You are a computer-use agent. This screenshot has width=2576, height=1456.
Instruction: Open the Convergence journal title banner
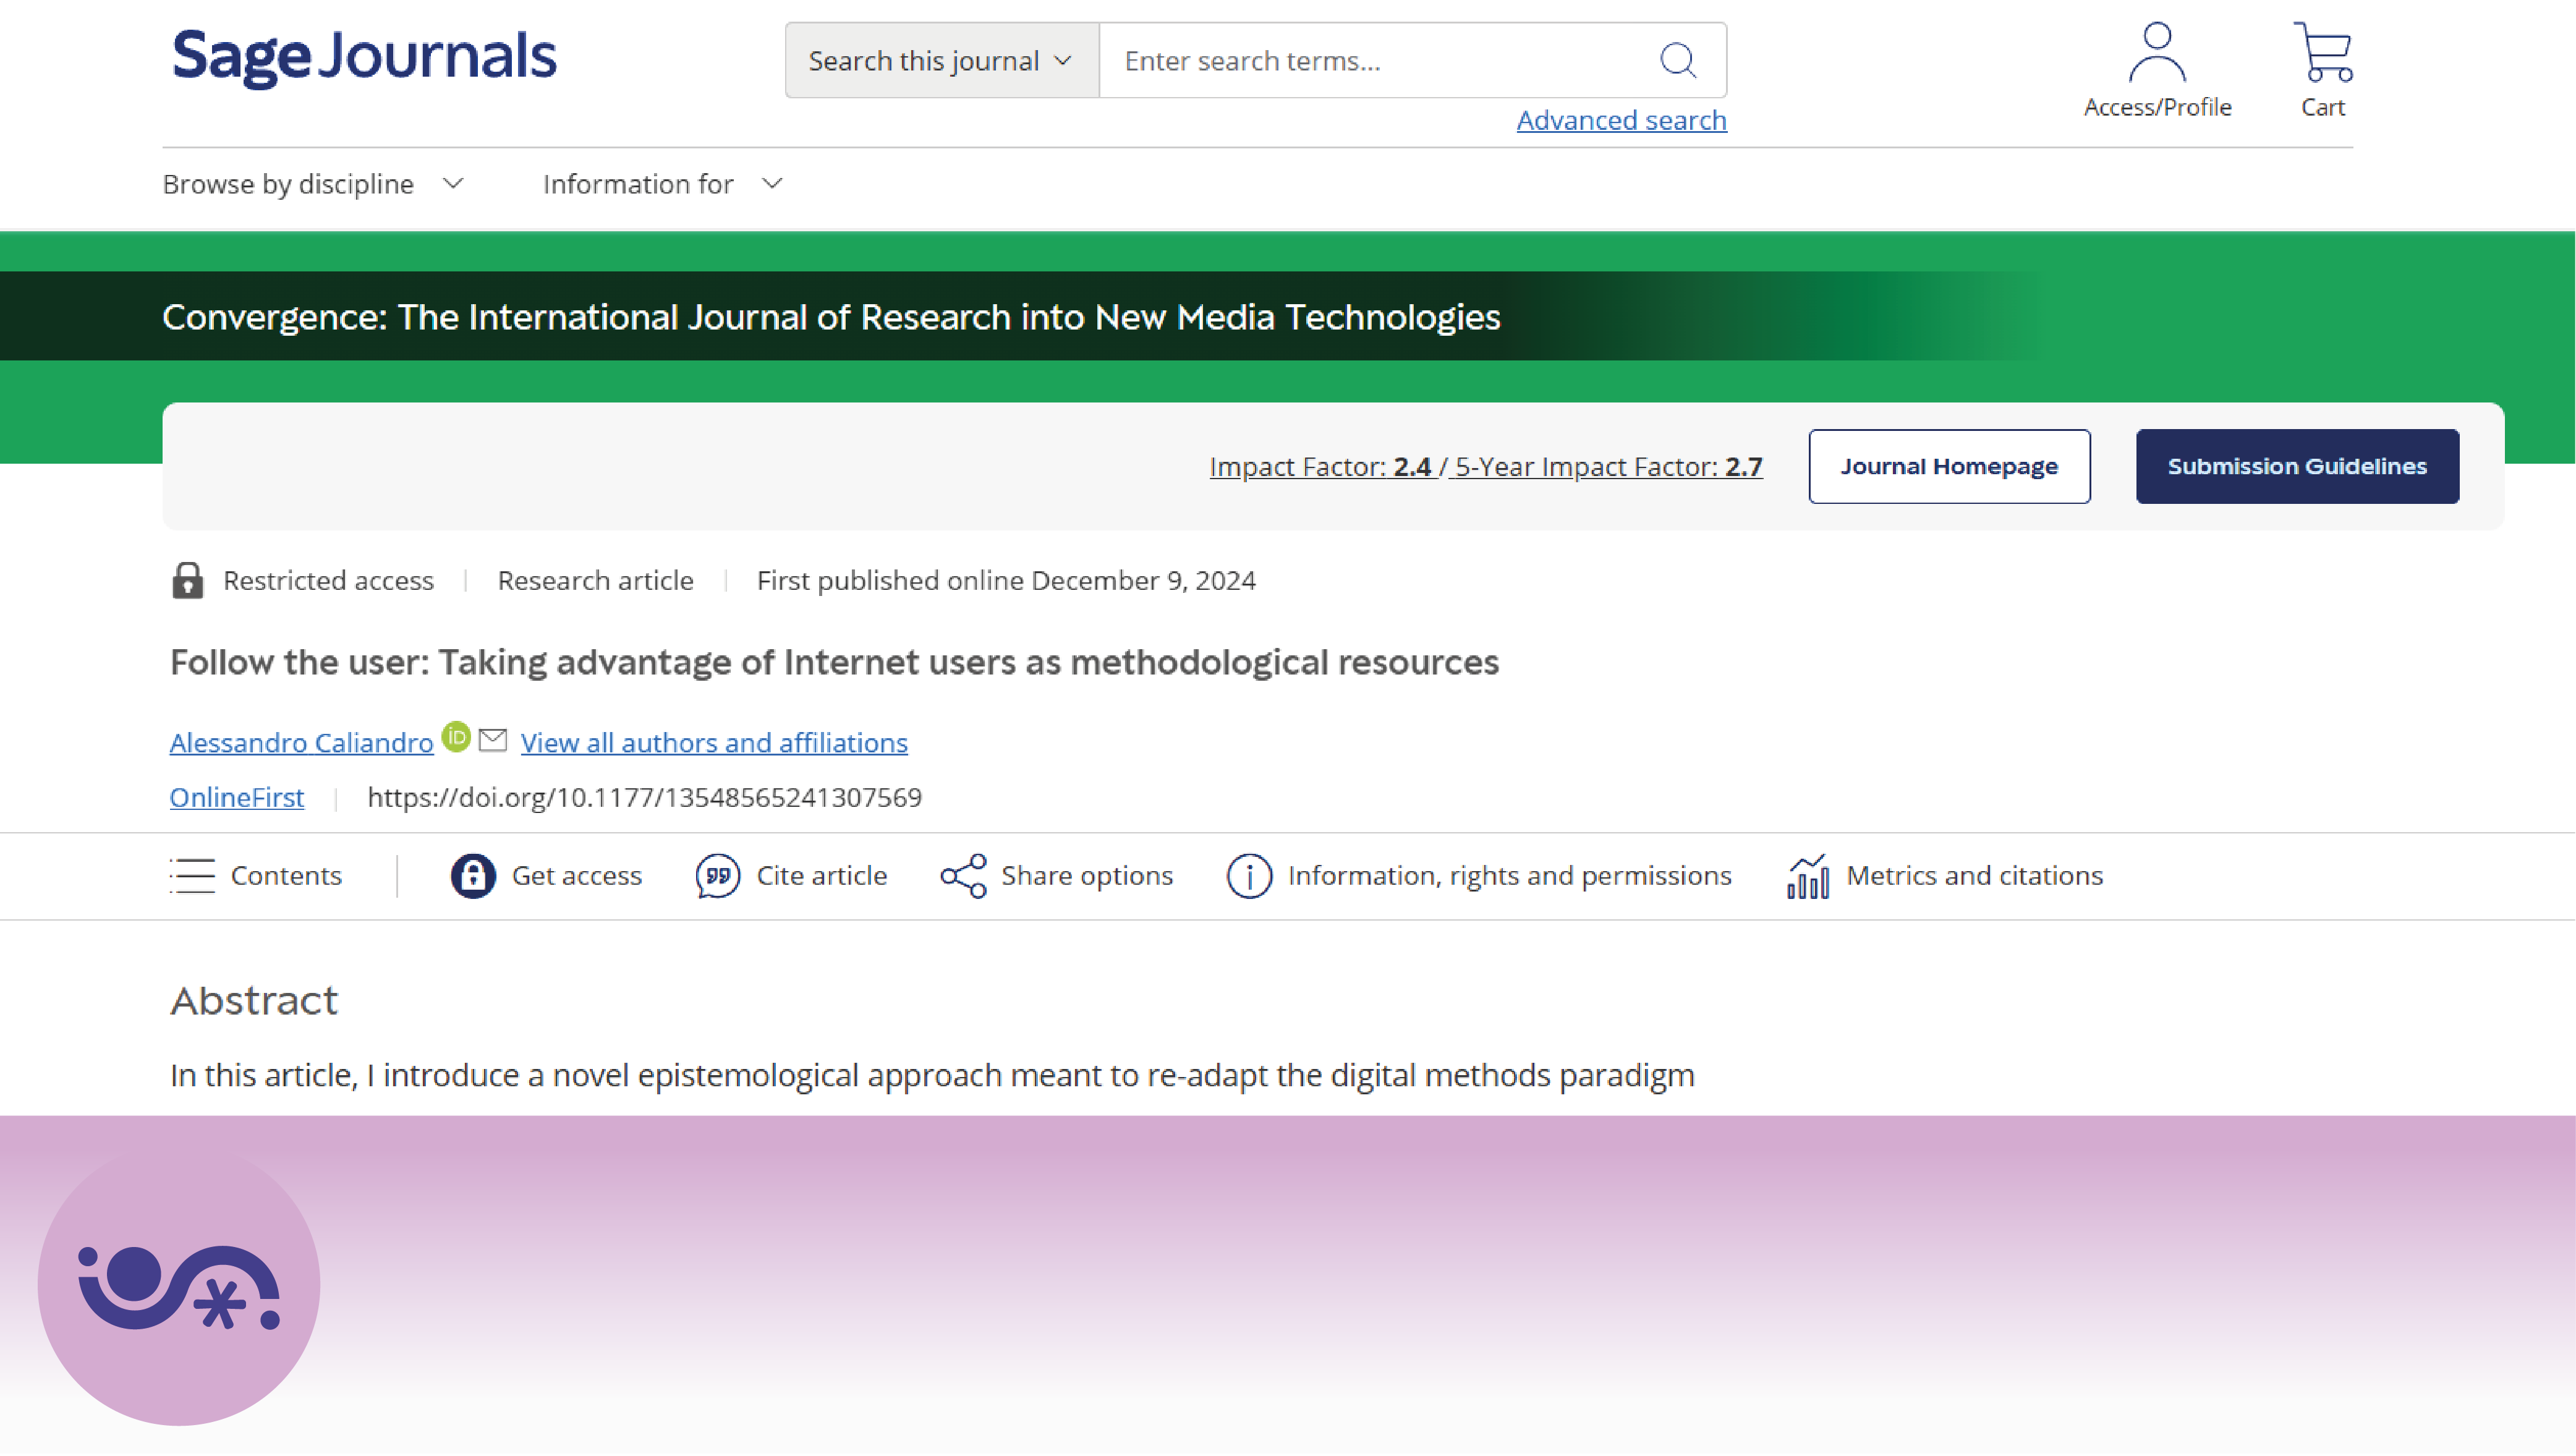tap(831, 317)
